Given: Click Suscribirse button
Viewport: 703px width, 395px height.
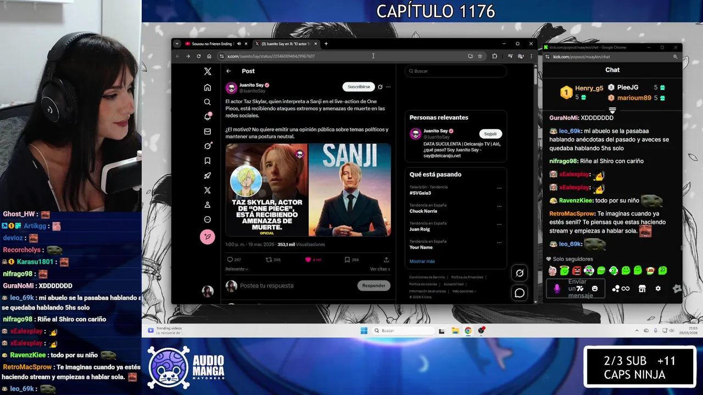Looking at the screenshot, I should [359, 87].
